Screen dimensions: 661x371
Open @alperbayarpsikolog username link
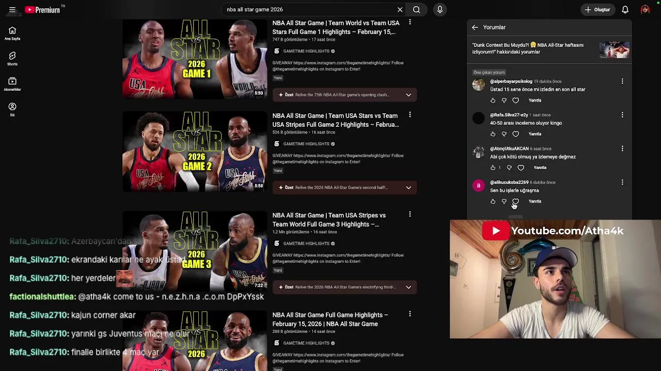511,81
